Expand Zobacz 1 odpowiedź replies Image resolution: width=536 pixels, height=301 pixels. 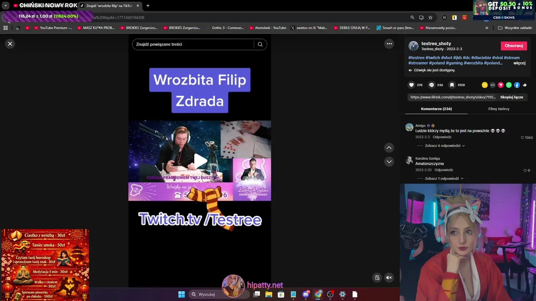coord(444,179)
